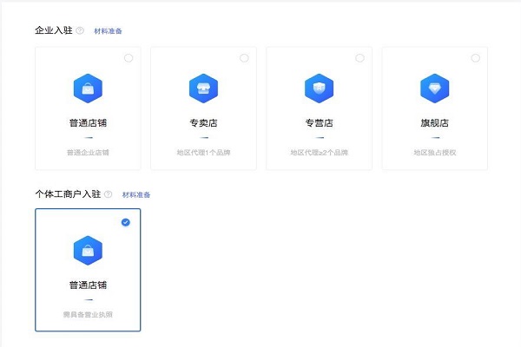This screenshot has width=521, height=347.
Task: Click the checked radio on individual 普通店铺 card
Action: [126, 222]
